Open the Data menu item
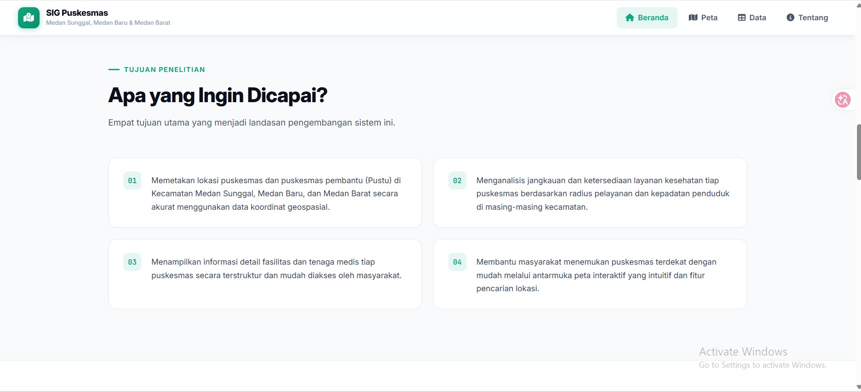Viewport: 861px width, 392px height. click(752, 18)
